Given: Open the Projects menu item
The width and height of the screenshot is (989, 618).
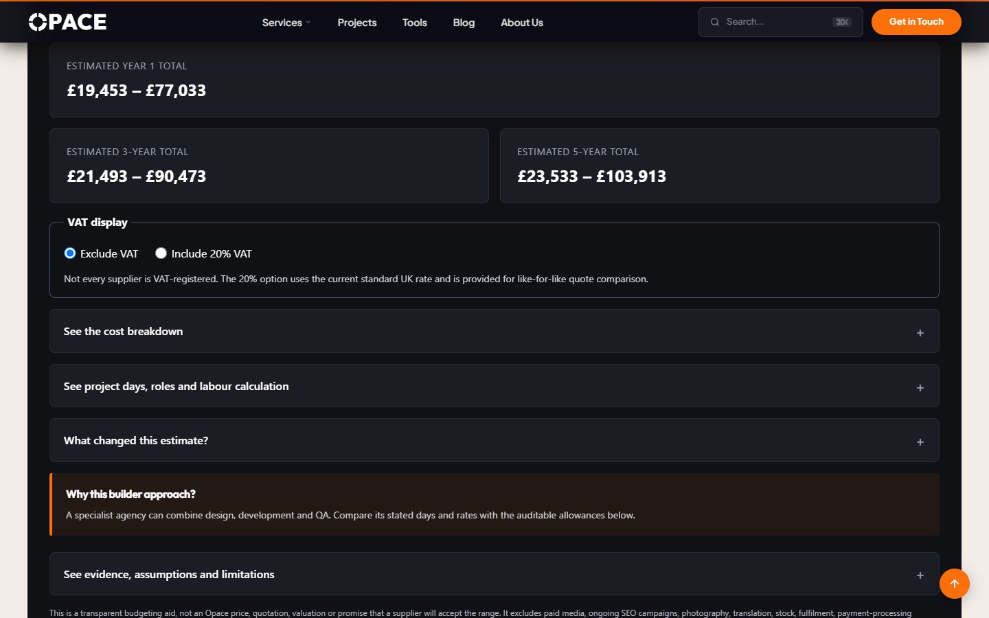Looking at the screenshot, I should pyautogui.click(x=357, y=23).
